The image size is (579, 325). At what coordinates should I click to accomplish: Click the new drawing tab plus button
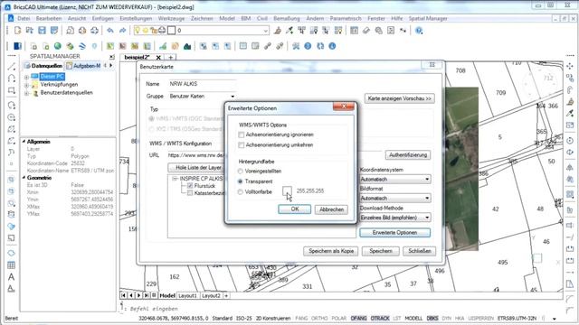171,58
